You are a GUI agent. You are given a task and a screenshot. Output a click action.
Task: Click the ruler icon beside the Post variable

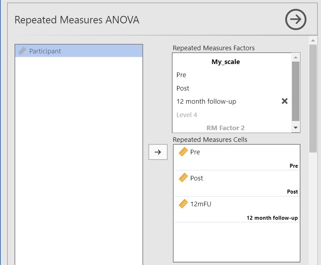183,178
